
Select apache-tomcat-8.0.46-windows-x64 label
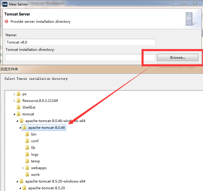[x=55, y=121]
